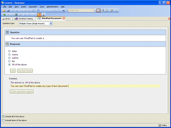Click the disabled Copy icon
Image resolution: width=171 pixels, height=128 pixels.
point(21,11)
